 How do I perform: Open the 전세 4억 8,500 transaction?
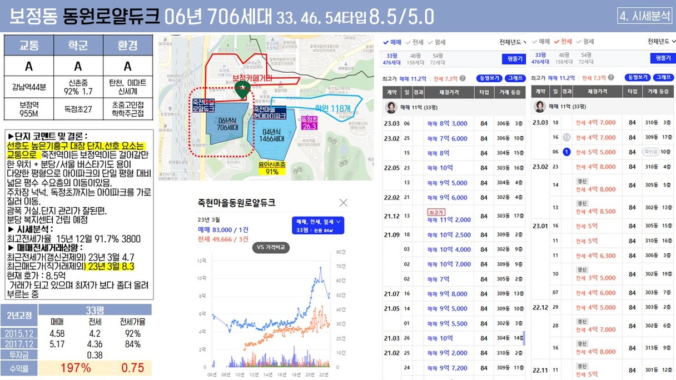(596, 211)
